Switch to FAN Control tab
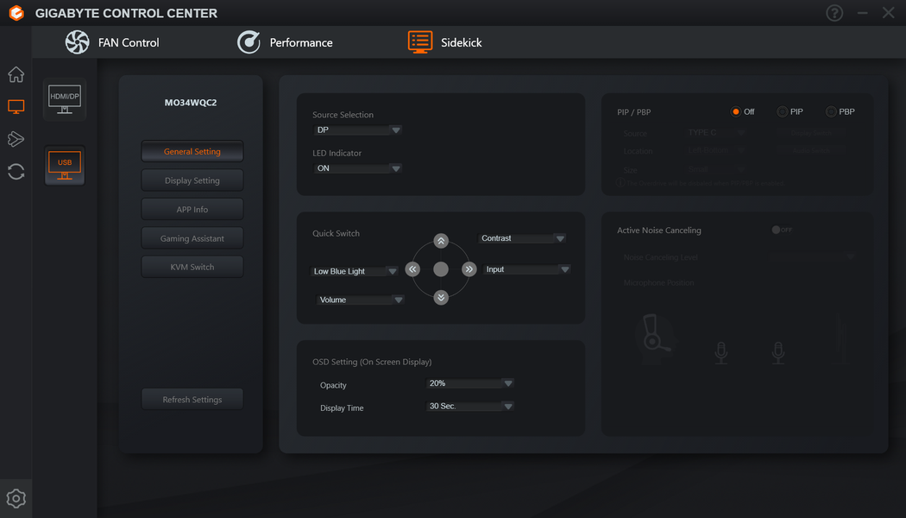Screen dimensions: 906x518 click(x=112, y=42)
